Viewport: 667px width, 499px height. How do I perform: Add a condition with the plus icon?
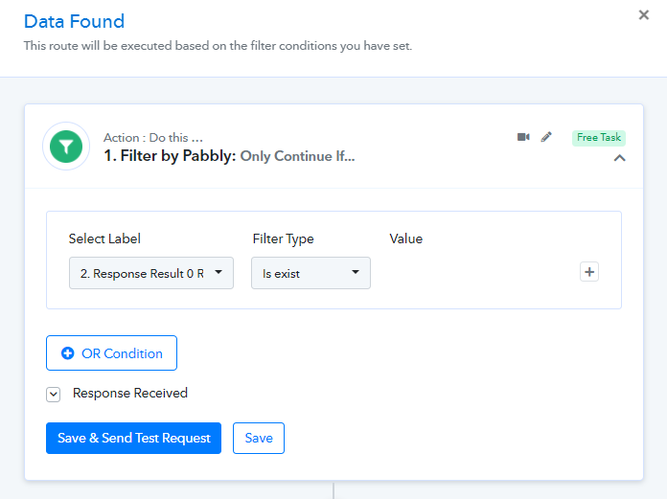click(x=589, y=272)
